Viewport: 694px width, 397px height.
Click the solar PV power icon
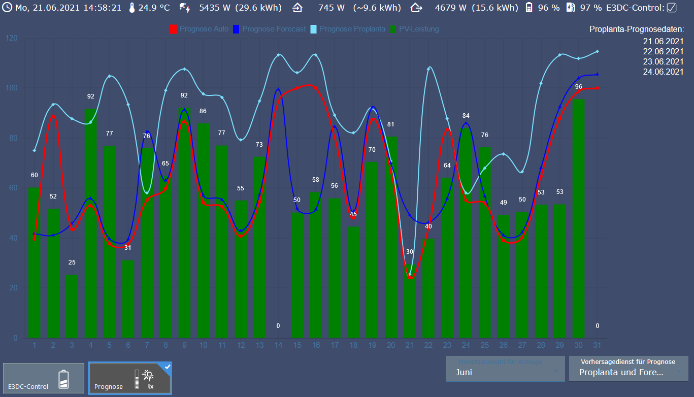point(185,8)
